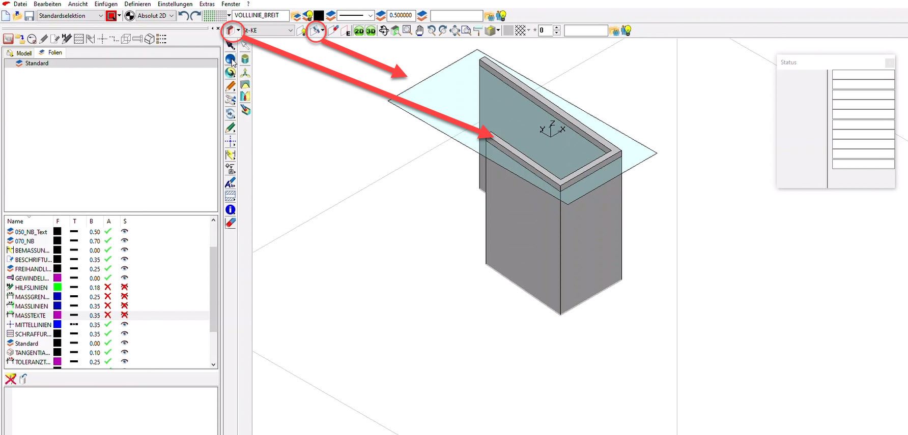Image resolution: width=908 pixels, height=435 pixels.
Task: Click the magenta color swatch of GEWINDELI layer
Action: [x=58, y=278]
